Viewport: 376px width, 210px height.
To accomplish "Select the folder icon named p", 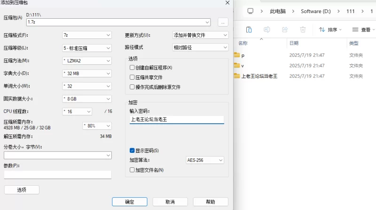I will (x=237, y=55).
